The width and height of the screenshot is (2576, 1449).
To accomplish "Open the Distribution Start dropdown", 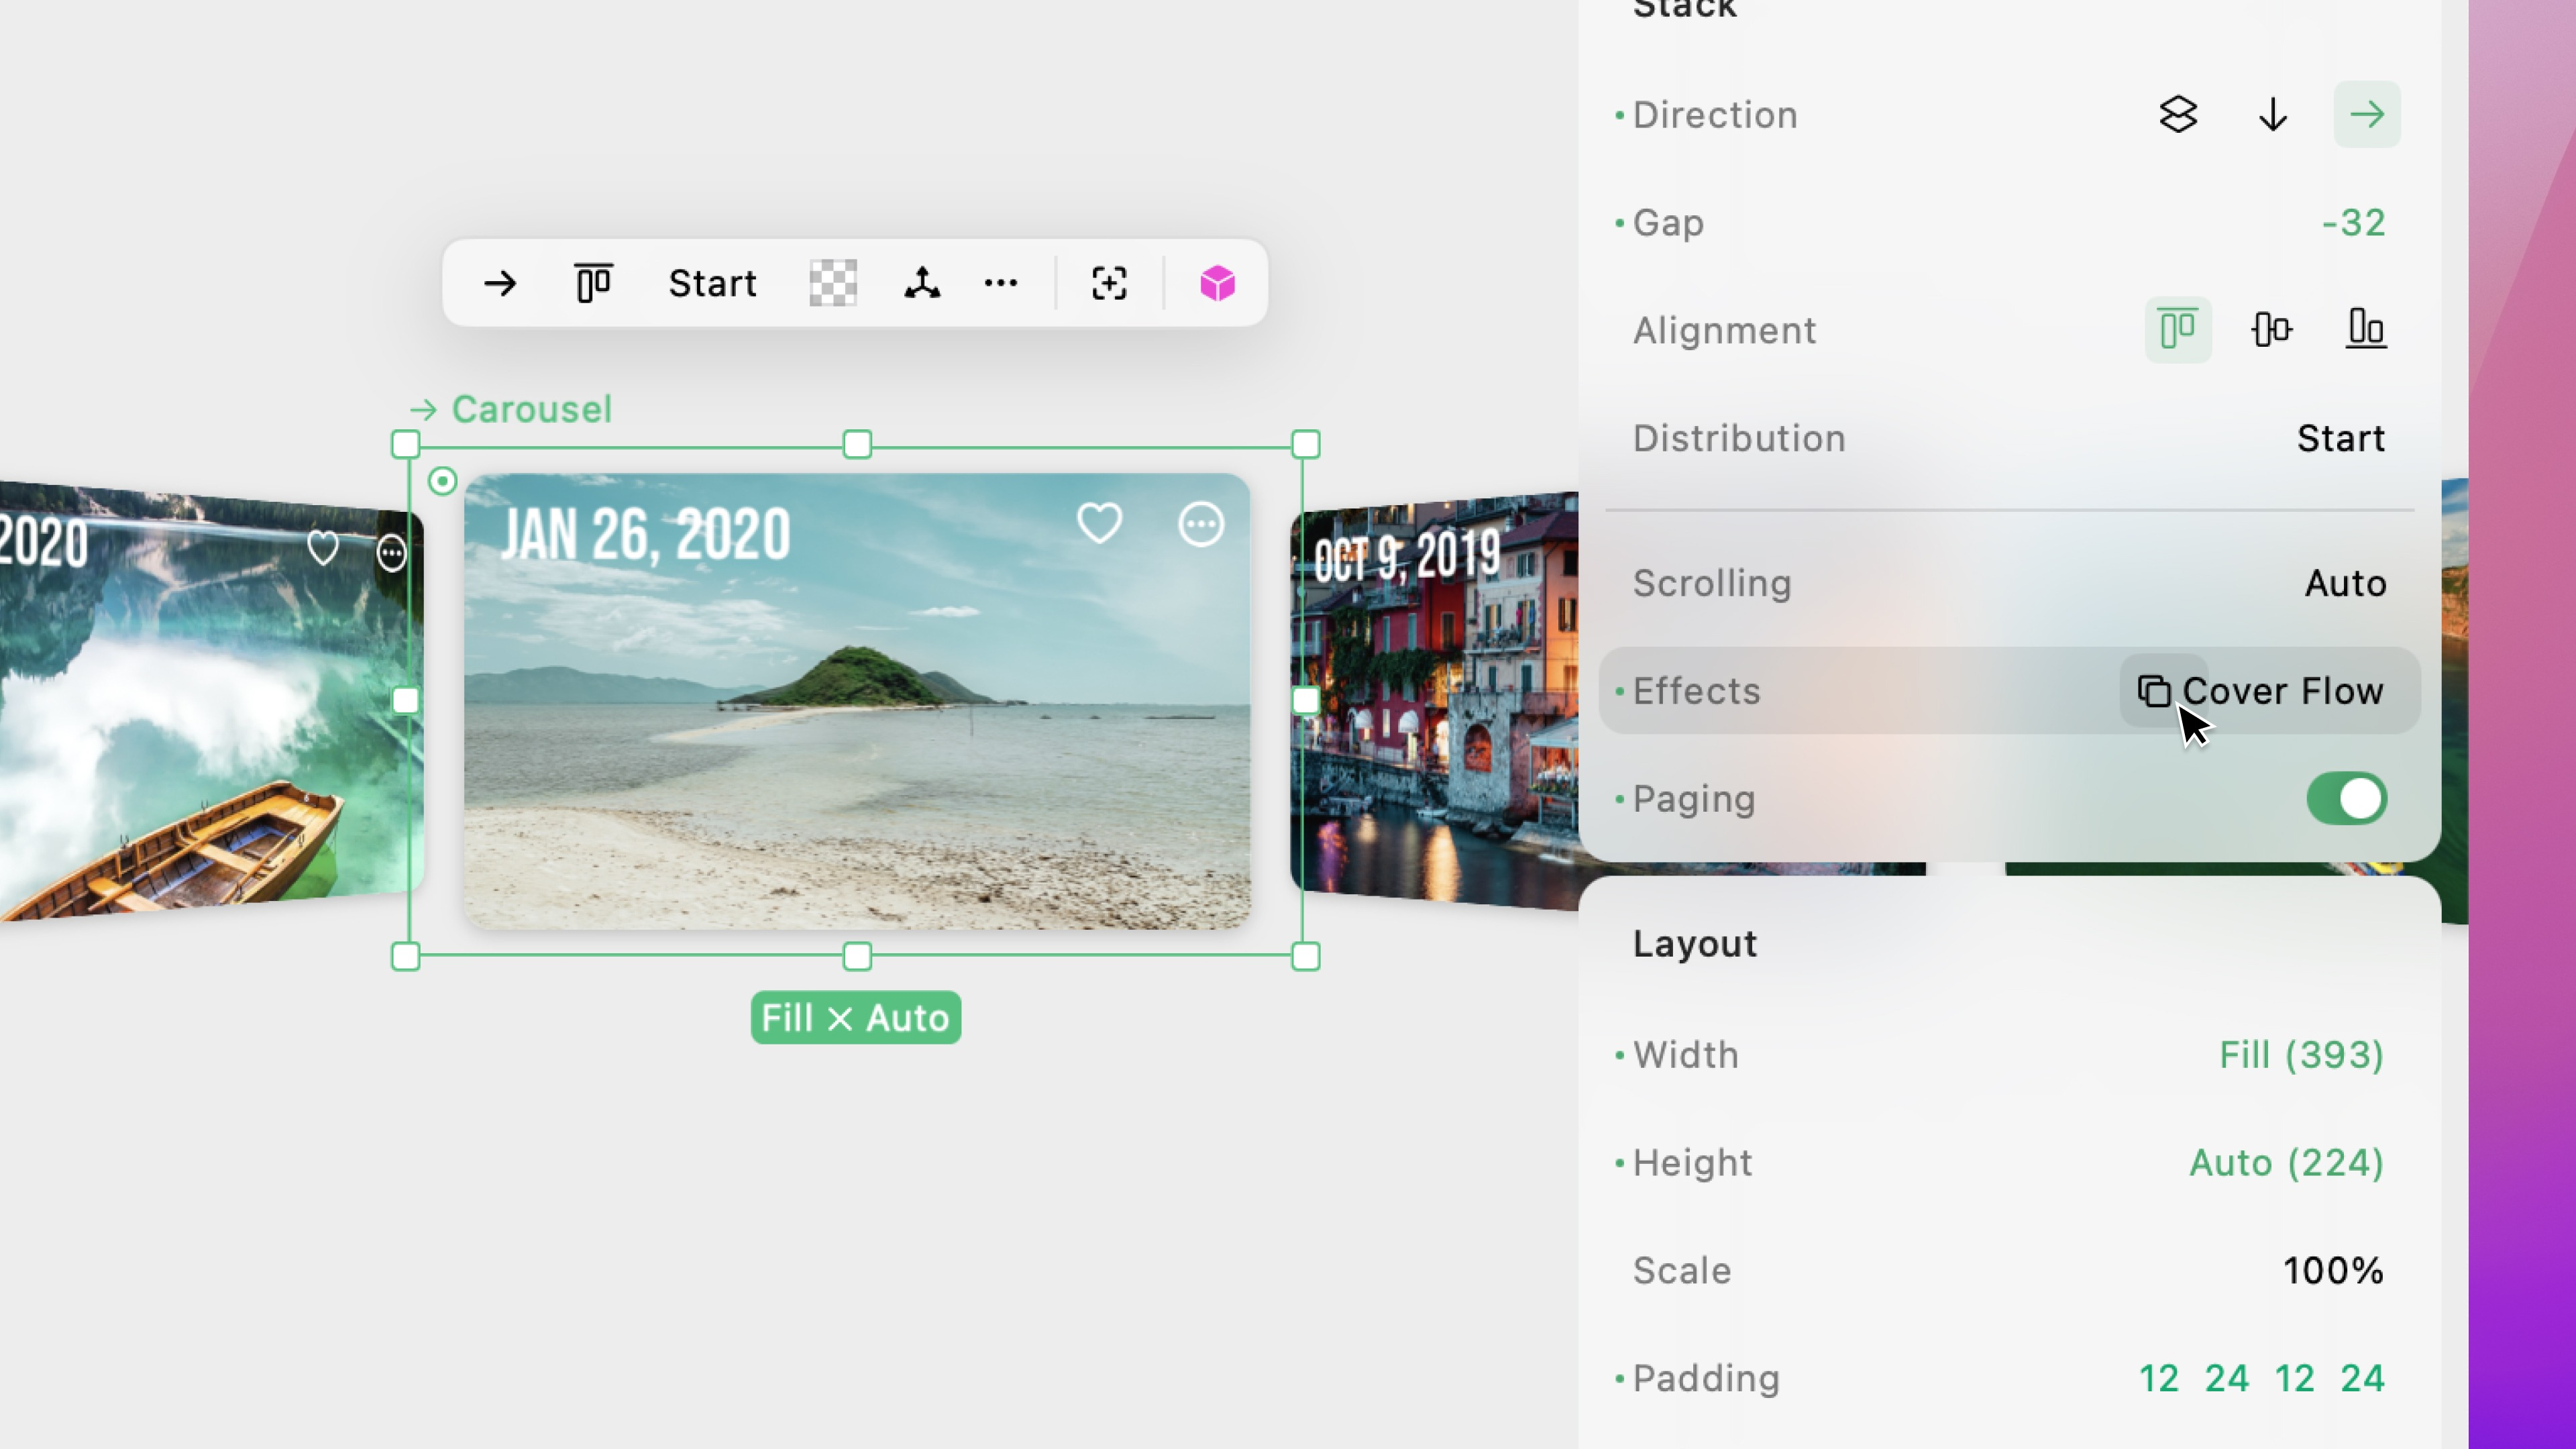I will (x=2340, y=438).
